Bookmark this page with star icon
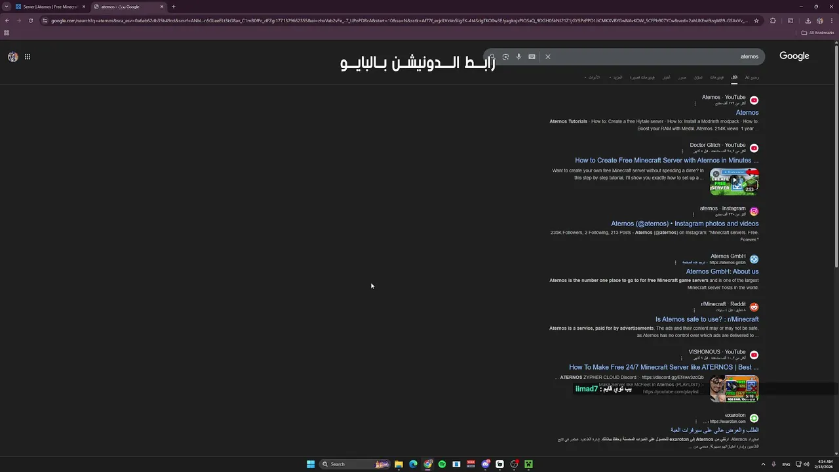The image size is (839, 472). (756, 20)
